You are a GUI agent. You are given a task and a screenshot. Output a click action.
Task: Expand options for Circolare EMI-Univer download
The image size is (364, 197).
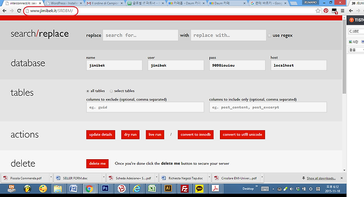(x=262, y=178)
